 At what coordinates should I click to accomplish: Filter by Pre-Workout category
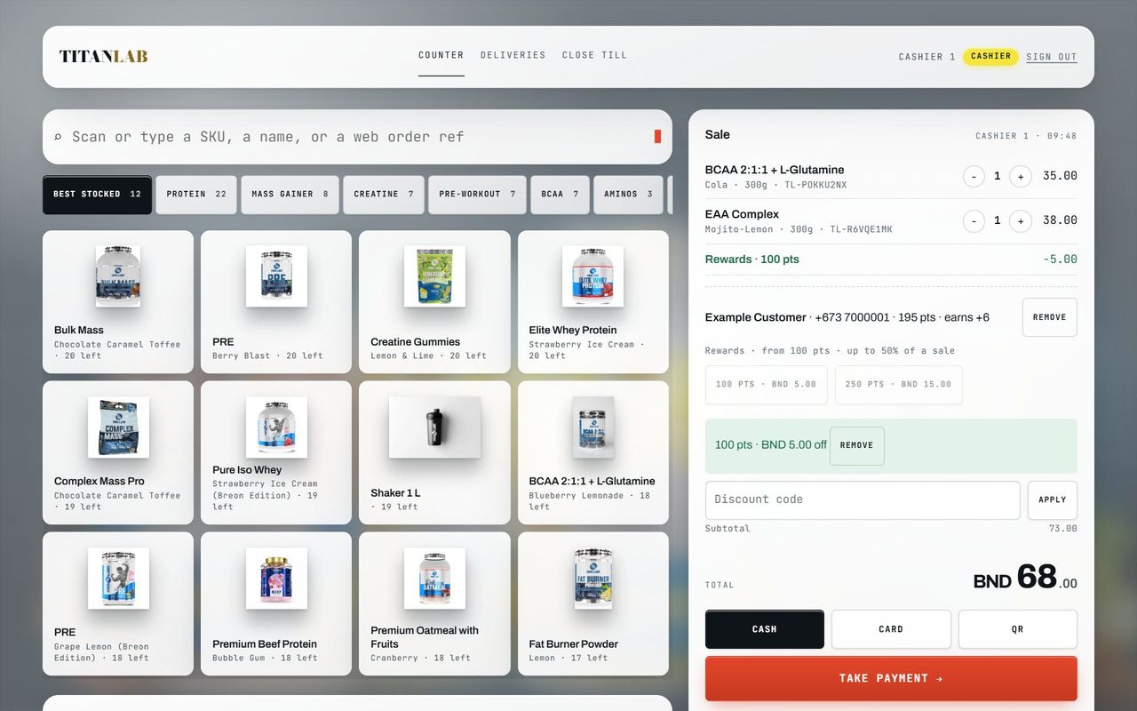[477, 195]
